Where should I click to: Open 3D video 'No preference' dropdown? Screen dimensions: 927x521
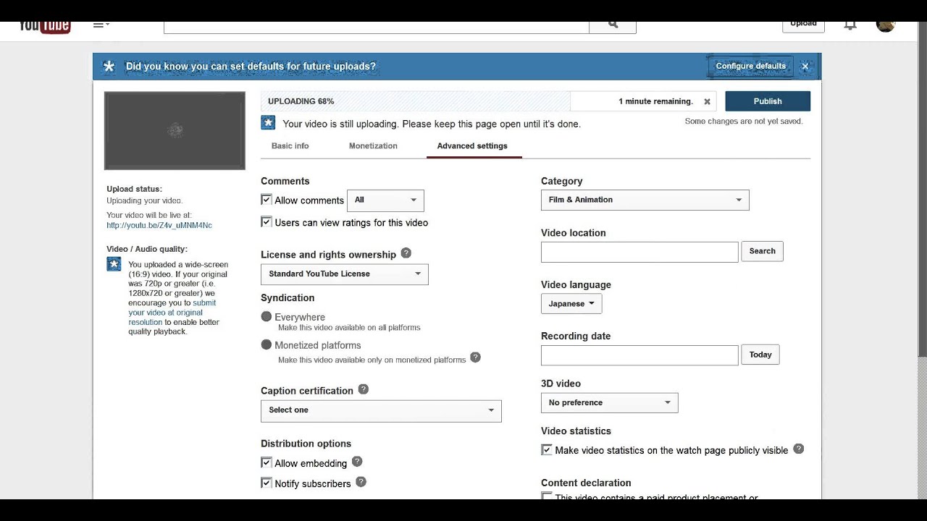coord(610,402)
